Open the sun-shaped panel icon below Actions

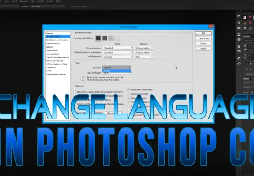point(239,23)
